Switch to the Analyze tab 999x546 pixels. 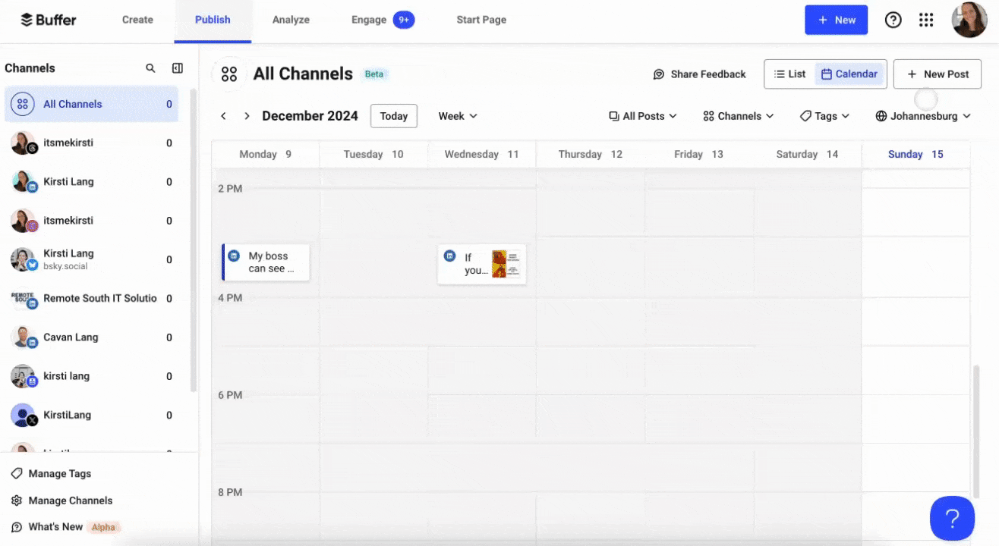tap(291, 20)
